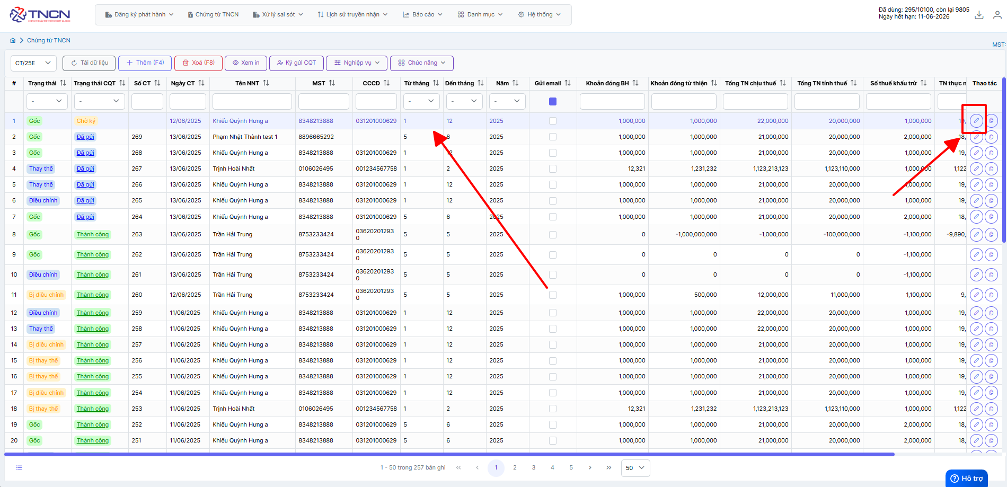The height and width of the screenshot is (487, 1007).
Task: Click edit pencil icon for row 3
Action: coord(976,153)
